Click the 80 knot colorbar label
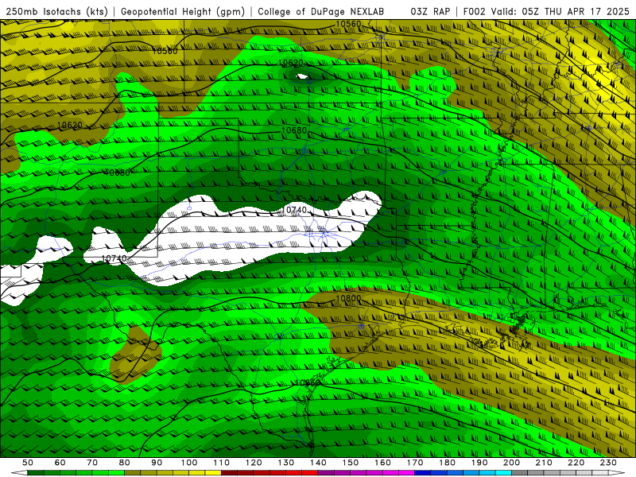 pyautogui.click(x=125, y=463)
